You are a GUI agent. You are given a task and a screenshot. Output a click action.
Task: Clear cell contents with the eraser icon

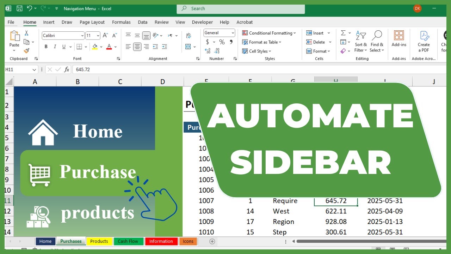(343, 51)
